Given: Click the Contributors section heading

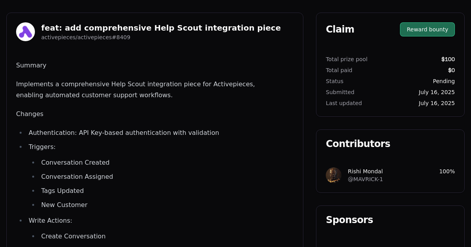Looking at the screenshot, I should tap(358, 144).
